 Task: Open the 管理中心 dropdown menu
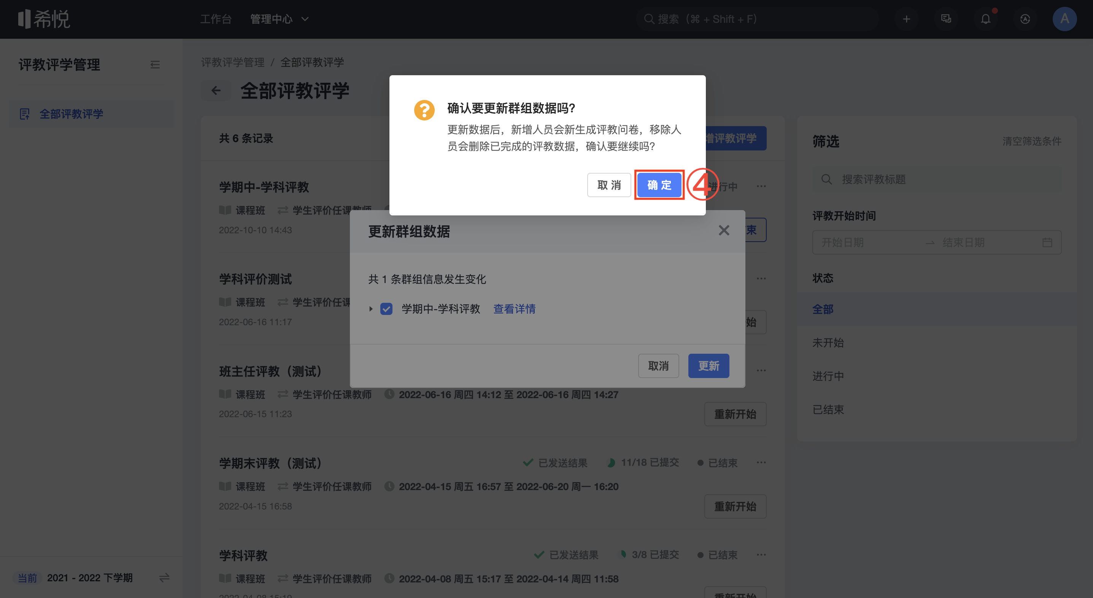tap(279, 19)
